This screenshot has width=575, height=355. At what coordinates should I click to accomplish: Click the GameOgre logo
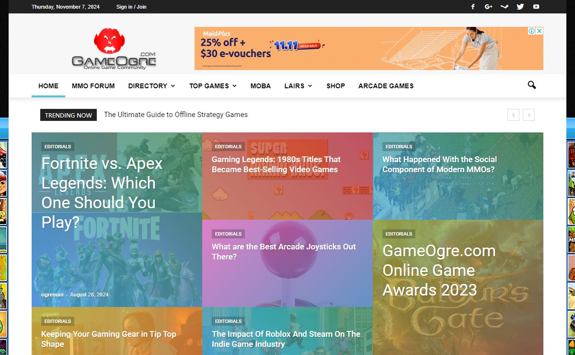pos(114,49)
